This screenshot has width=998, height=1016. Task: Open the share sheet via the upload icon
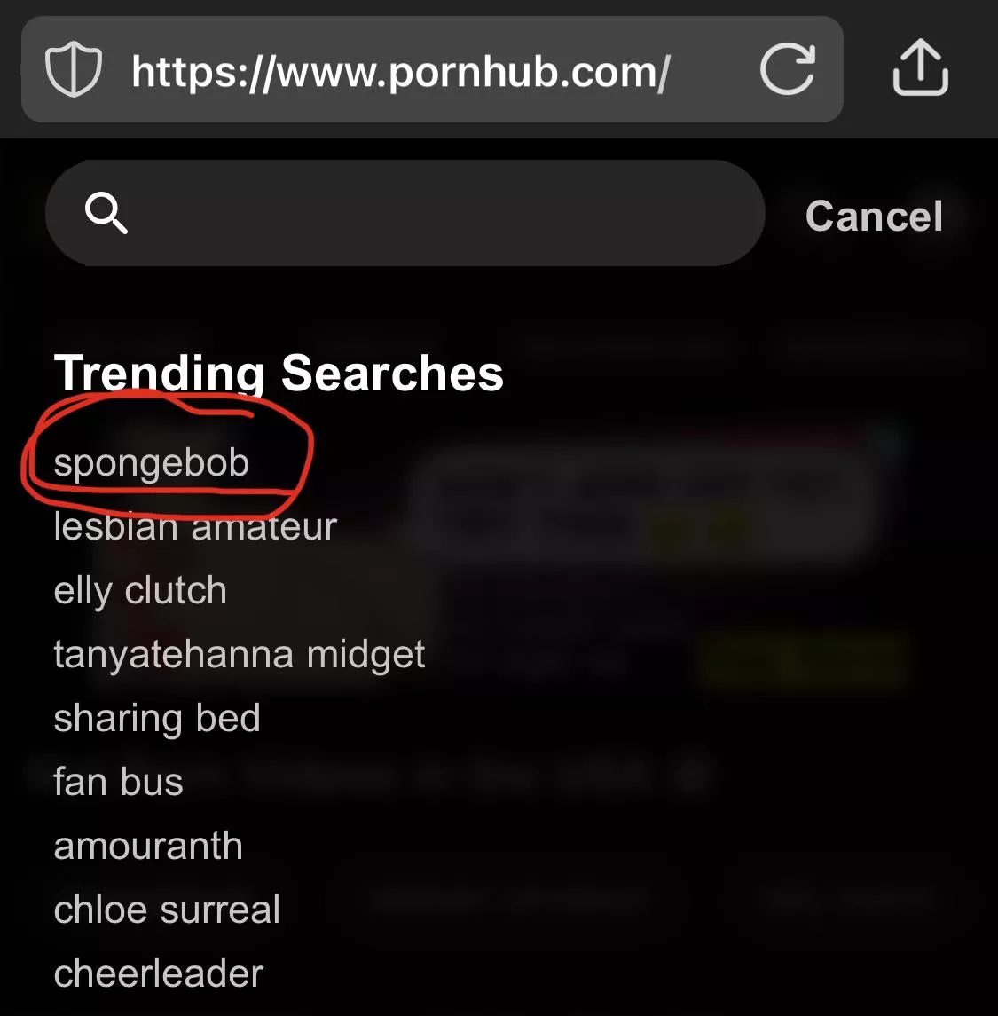point(920,68)
